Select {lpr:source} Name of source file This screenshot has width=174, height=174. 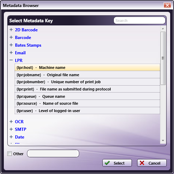click(87, 103)
